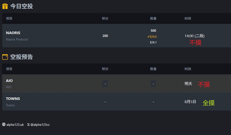Click the 项目 header in the airdrop forecast table
Image resolution: width=231 pixels, height=135 pixels.
(9, 69)
